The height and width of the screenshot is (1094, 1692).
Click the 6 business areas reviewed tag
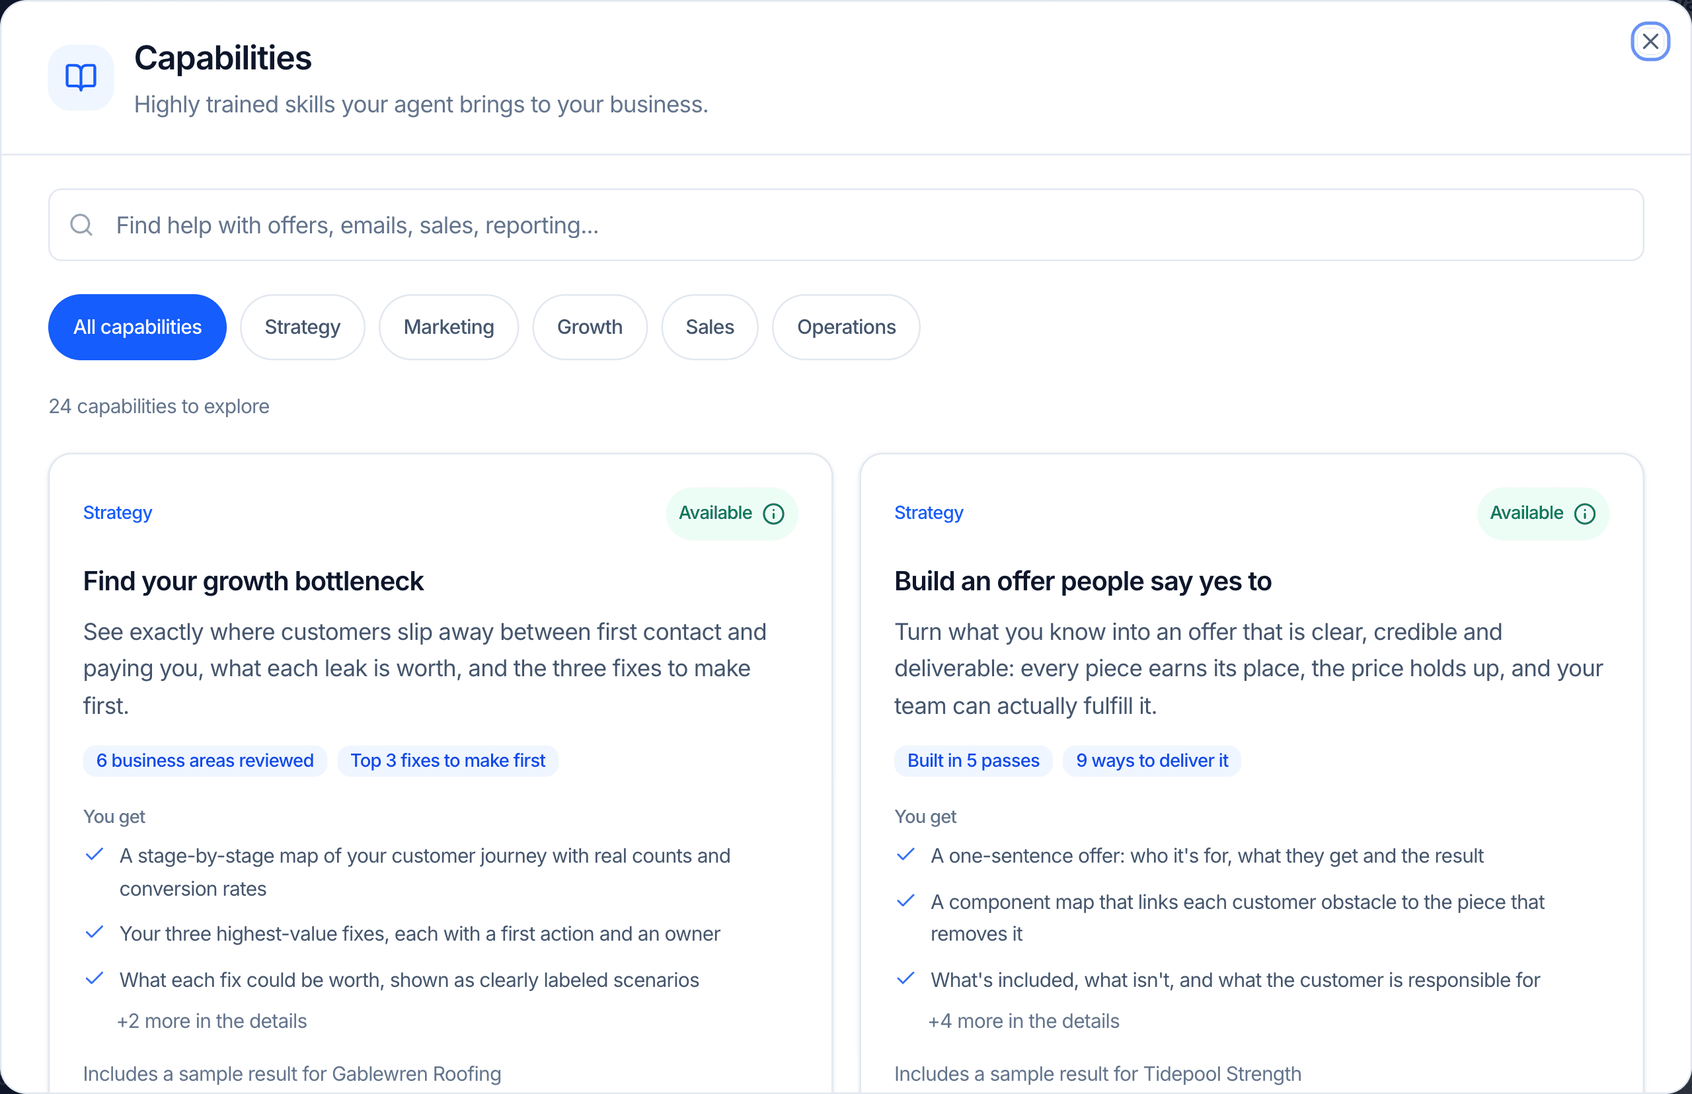pyautogui.click(x=205, y=760)
